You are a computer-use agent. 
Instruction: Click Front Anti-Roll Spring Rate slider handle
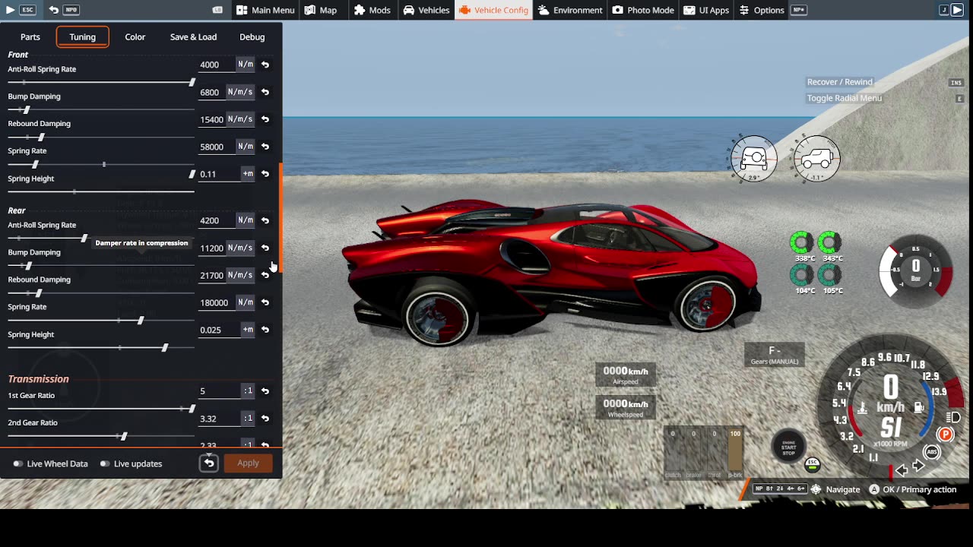click(192, 82)
